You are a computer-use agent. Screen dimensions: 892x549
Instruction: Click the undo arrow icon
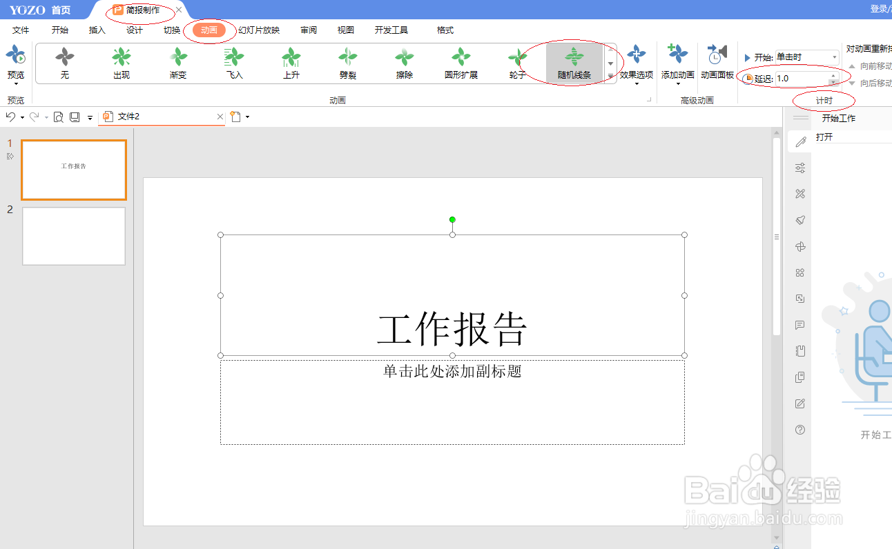click(x=10, y=117)
